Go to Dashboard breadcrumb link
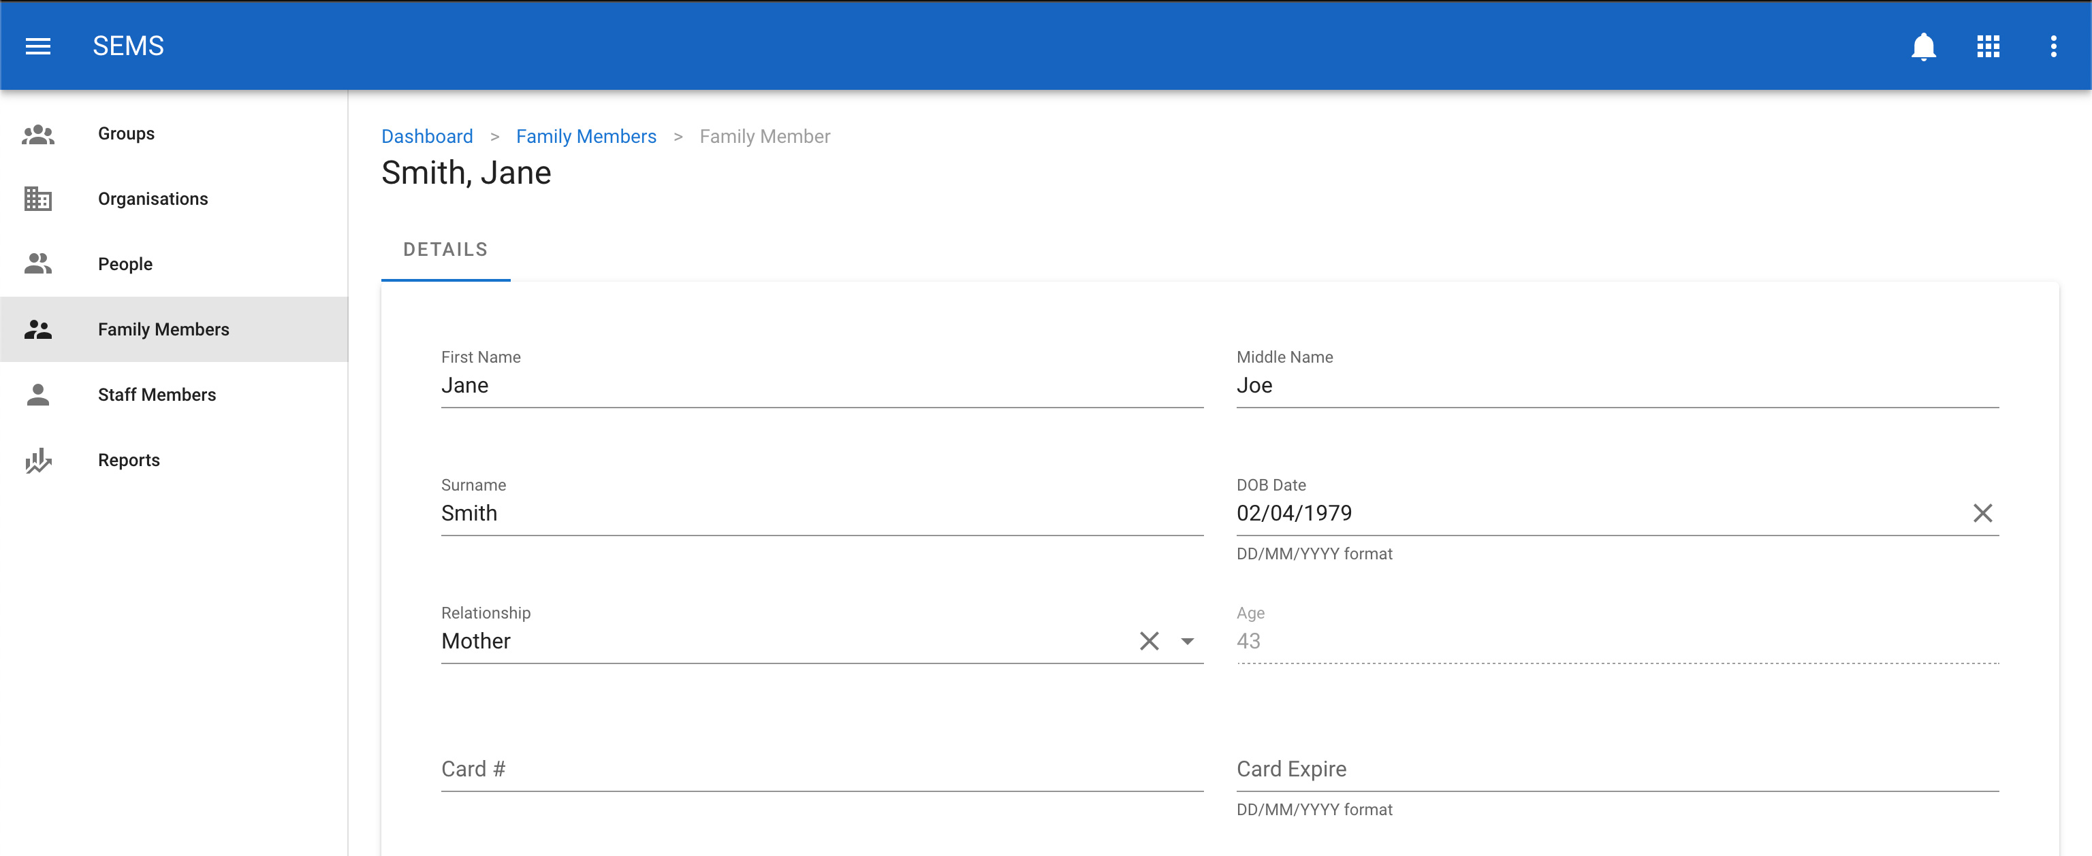This screenshot has height=856, width=2092. pyautogui.click(x=426, y=136)
